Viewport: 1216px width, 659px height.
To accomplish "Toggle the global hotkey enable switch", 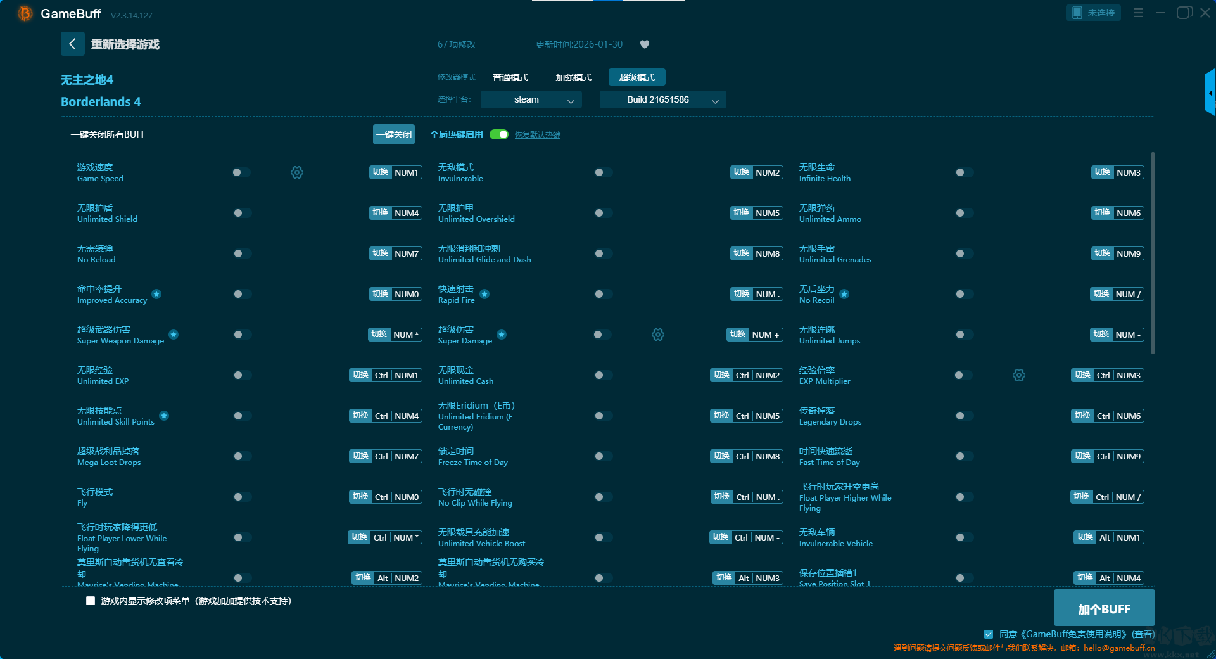I will click(499, 134).
